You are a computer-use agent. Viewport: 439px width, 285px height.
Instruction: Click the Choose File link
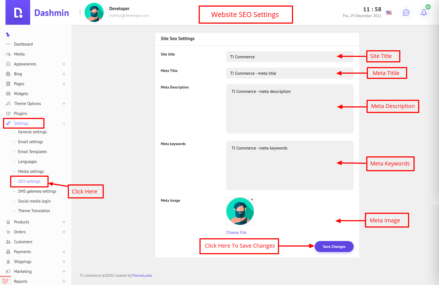pos(236,233)
